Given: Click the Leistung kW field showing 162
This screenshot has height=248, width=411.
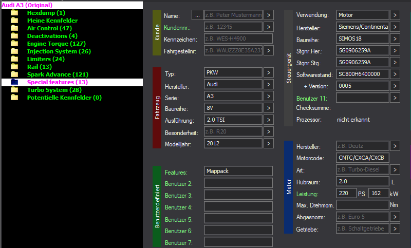Looking at the screenshot, I should pos(379,193).
